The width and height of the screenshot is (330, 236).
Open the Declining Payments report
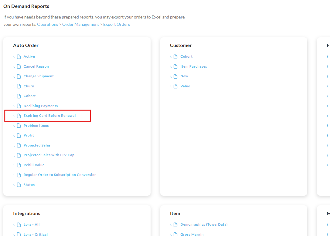pyautogui.click(x=41, y=106)
